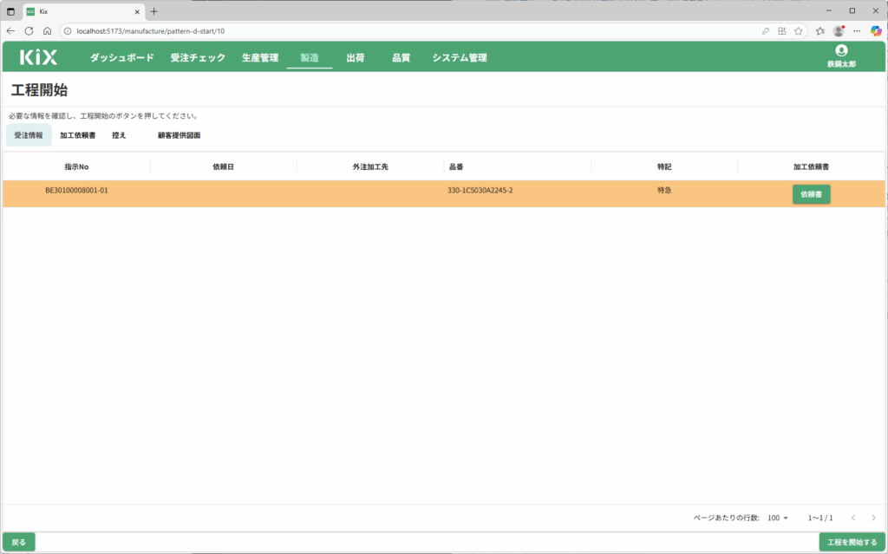Switch to the 加工依頼書 tab
Screen dimensions: 888x554
(x=78, y=135)
